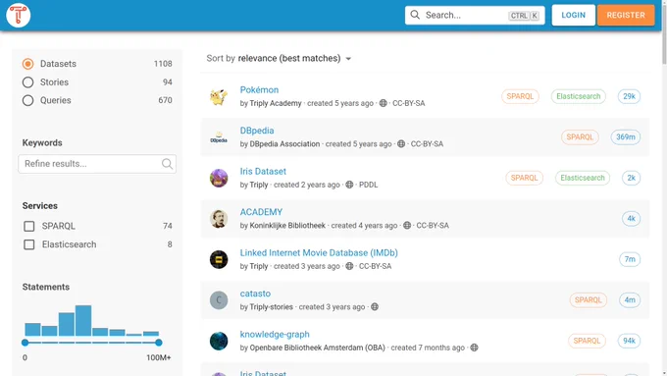Click the tallest bar in Statements histogram
Viewport: 667px width, 376px height.
pos(83,321)
